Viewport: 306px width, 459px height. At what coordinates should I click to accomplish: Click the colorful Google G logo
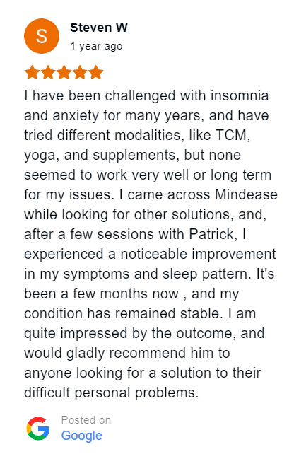pyautogui.click(x=38, y=429)
